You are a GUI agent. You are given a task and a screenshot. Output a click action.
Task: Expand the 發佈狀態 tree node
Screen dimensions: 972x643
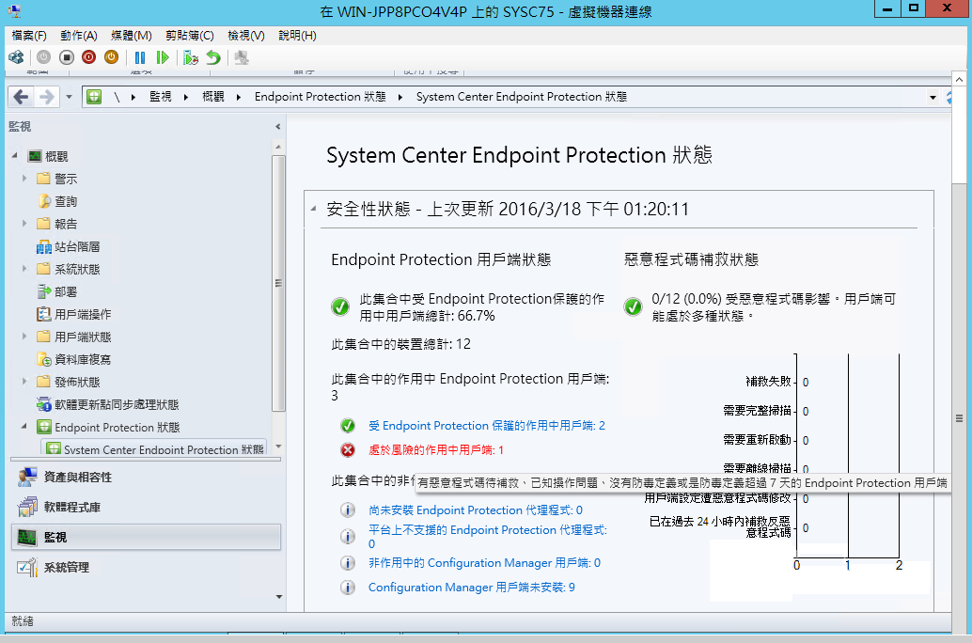point(24,382)
